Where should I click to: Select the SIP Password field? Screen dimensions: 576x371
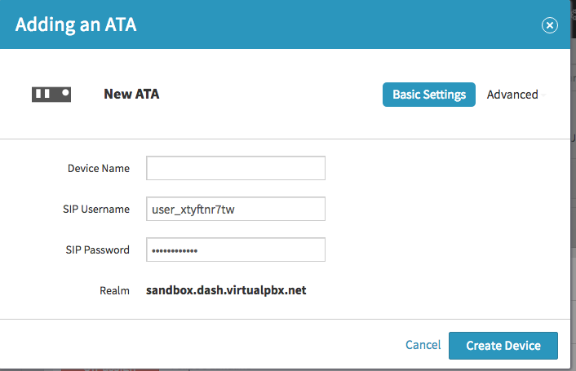(x=236, y=250)
